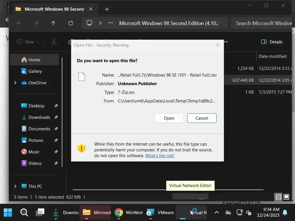This screenshot has width=295, height=221.
Task: Expand the address bar path chevron
Action: (x=100, y=23)
